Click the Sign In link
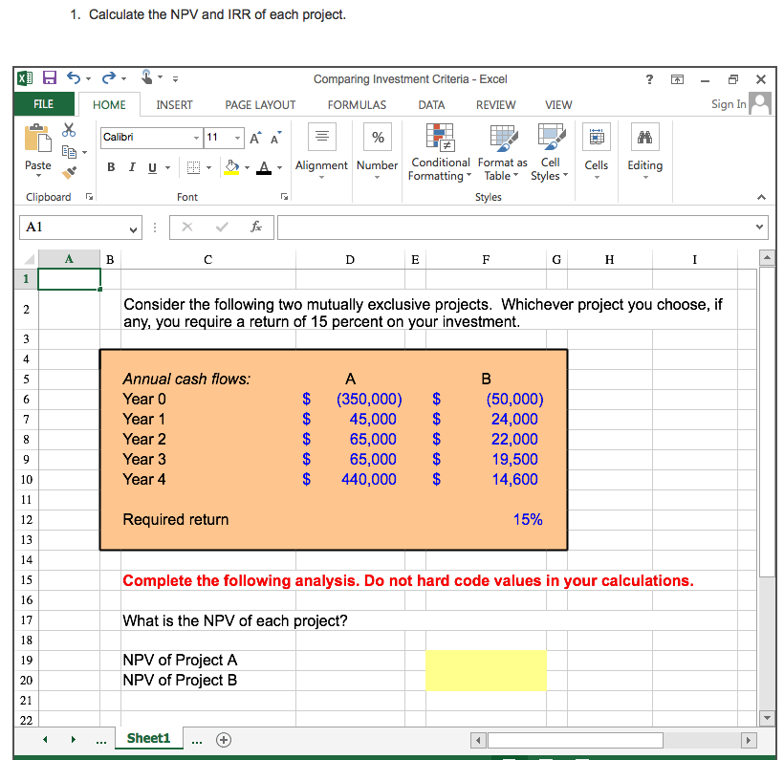The image size is (784, 760). [728, 104]
